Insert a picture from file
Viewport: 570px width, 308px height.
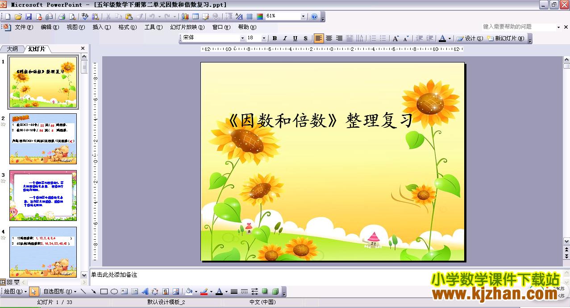coord(175,291)
